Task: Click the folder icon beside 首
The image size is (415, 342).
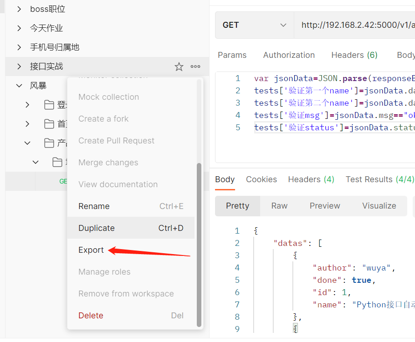Action: pos(49,124)
